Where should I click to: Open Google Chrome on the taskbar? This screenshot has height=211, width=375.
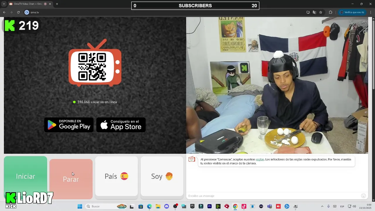235,206
